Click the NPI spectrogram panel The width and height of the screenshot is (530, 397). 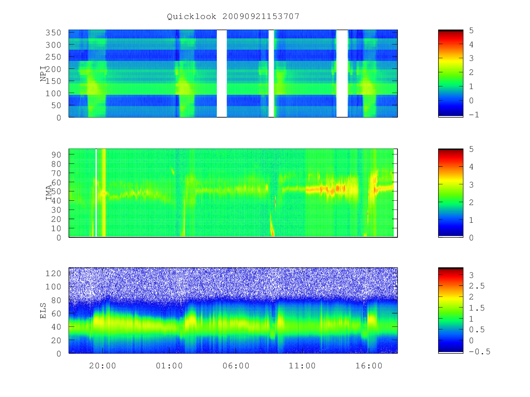[x=233, y=74]
